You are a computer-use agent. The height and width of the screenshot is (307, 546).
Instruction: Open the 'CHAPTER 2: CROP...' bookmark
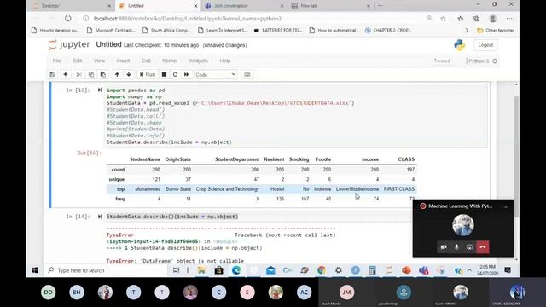coord(387,31)
